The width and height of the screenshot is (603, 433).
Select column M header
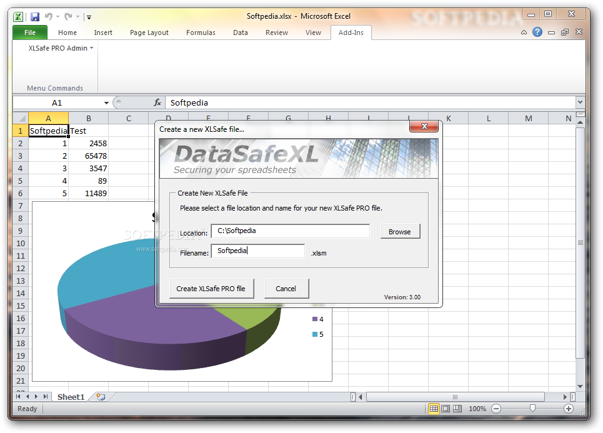(x=529, y=119)
